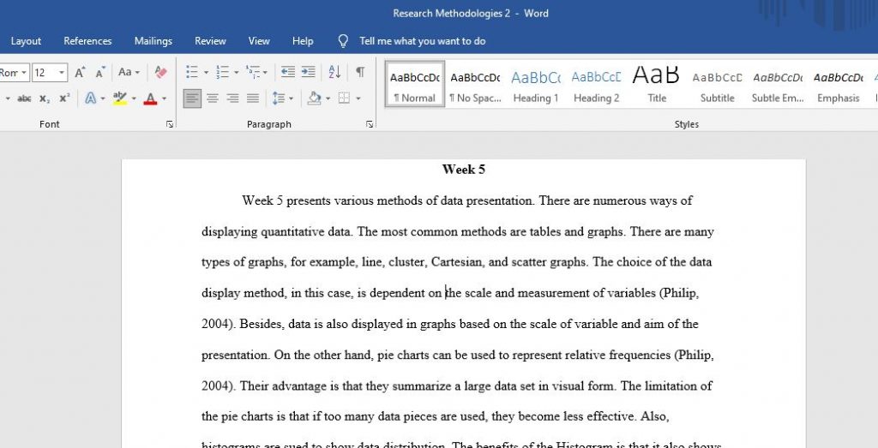Open the Help tab
The height and width of the screenshot is (448, 878).
tap(303, 41)
